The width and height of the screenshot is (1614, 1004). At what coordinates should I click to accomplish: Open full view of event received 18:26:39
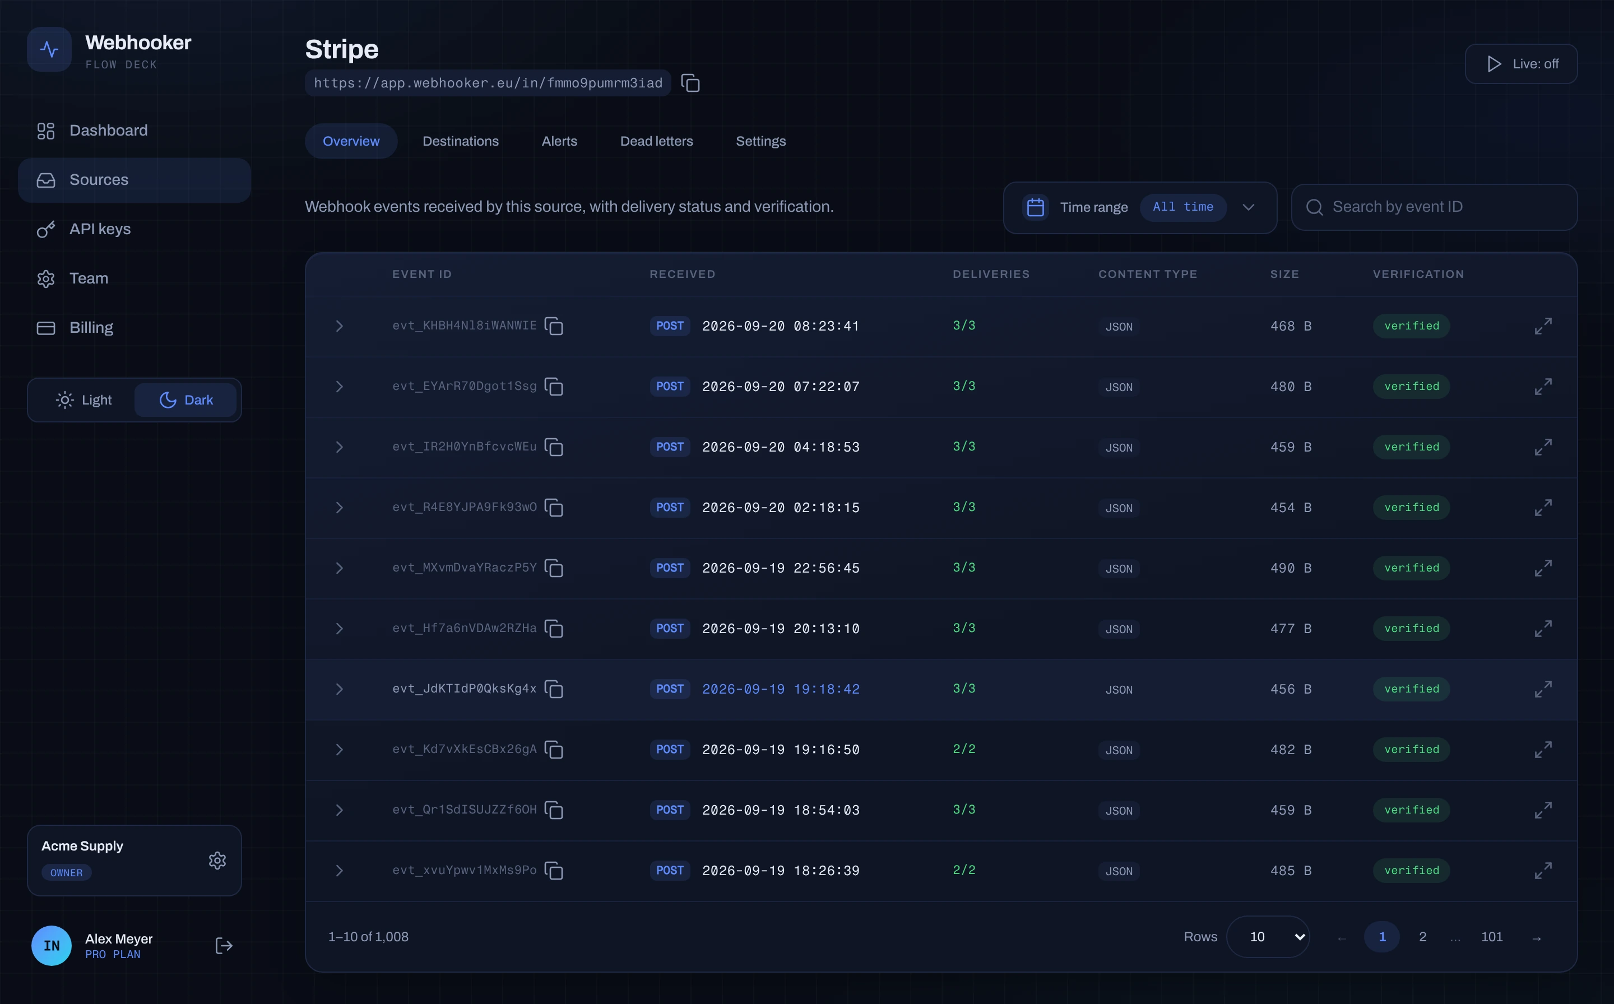pos(1543,871)
